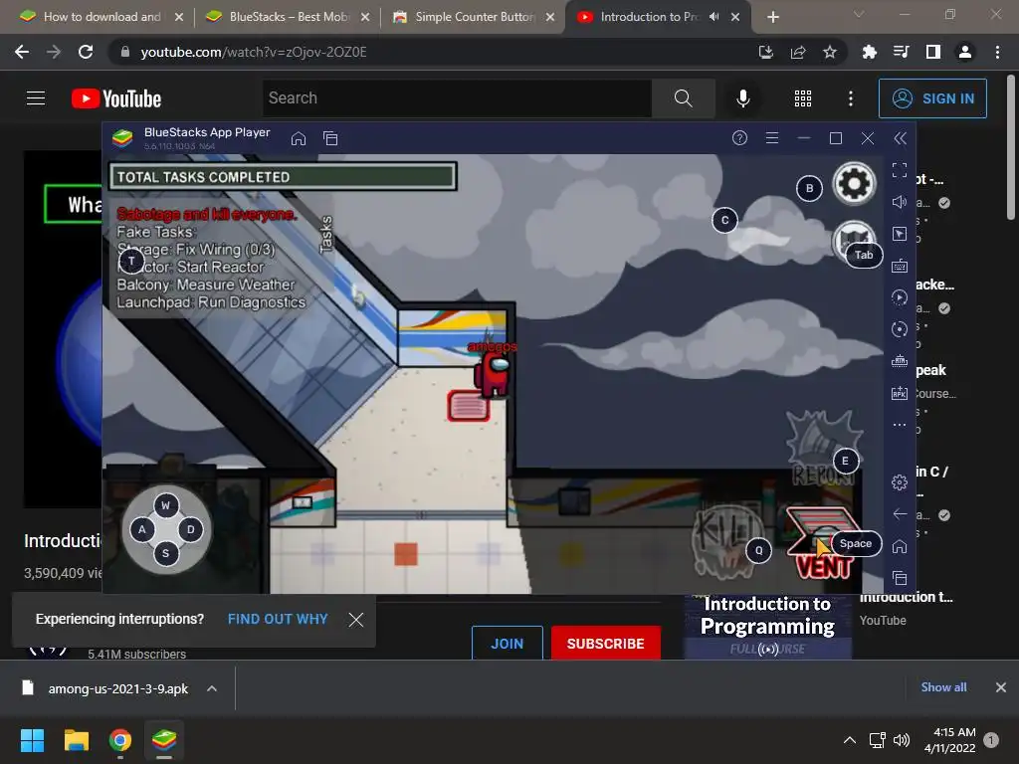Click BlueStacks sidebar home button
The height and width of the screenshot is (764, 1019).
(x=900, y=546)
